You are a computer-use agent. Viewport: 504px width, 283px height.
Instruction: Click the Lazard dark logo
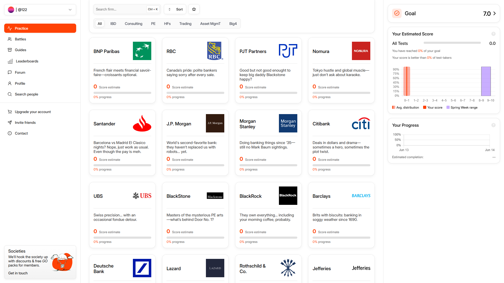[215, 268]
